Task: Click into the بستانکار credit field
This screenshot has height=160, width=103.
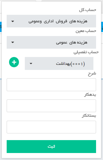Action: 51,127
